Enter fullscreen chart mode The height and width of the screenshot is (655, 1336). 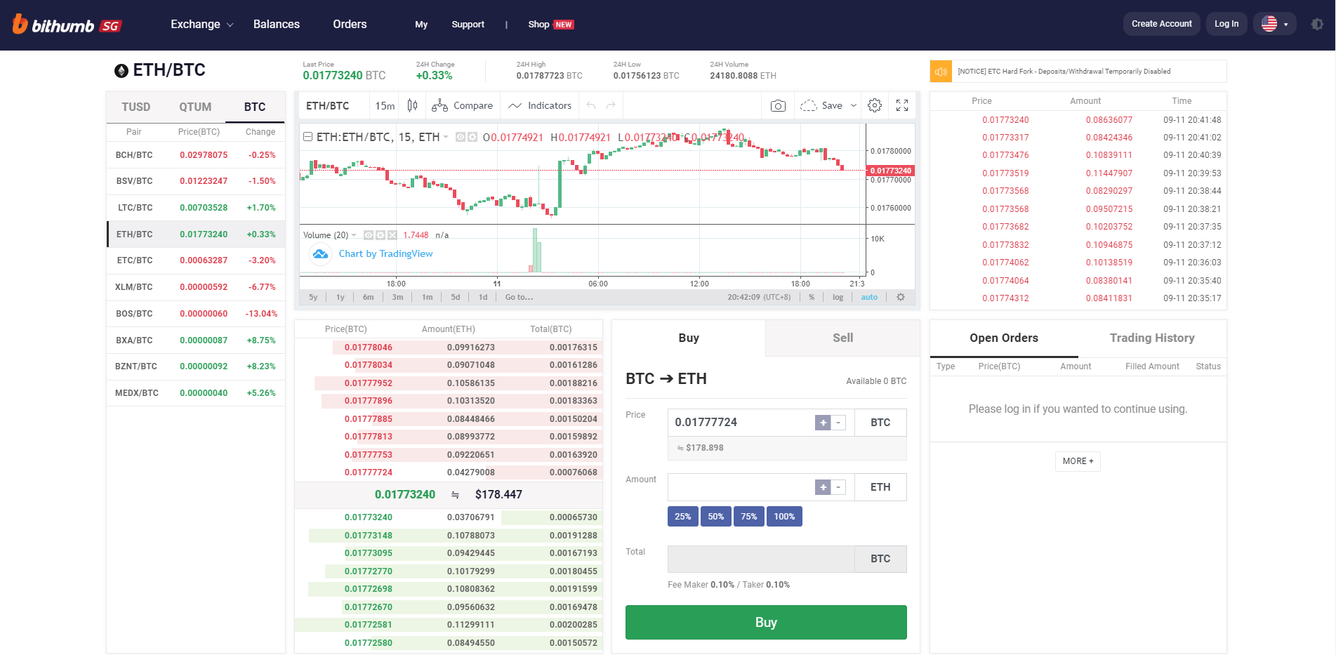coord(902,105)
